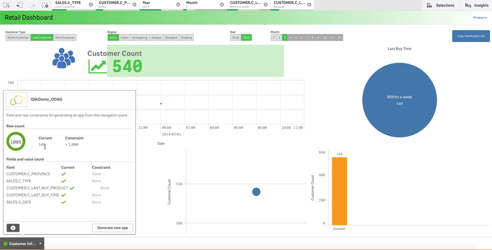The image size is (492, 250).
Task: Clear the Year 2019 selection chip
Action: [x=178, y=5]
